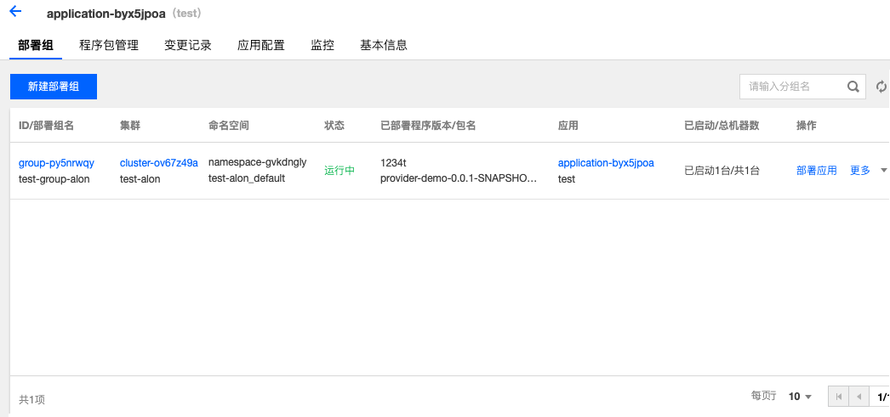Switch to the 程序包管理 tab
Image resolution: width=890 pixels, height=417 pixels.
point(109,45)
